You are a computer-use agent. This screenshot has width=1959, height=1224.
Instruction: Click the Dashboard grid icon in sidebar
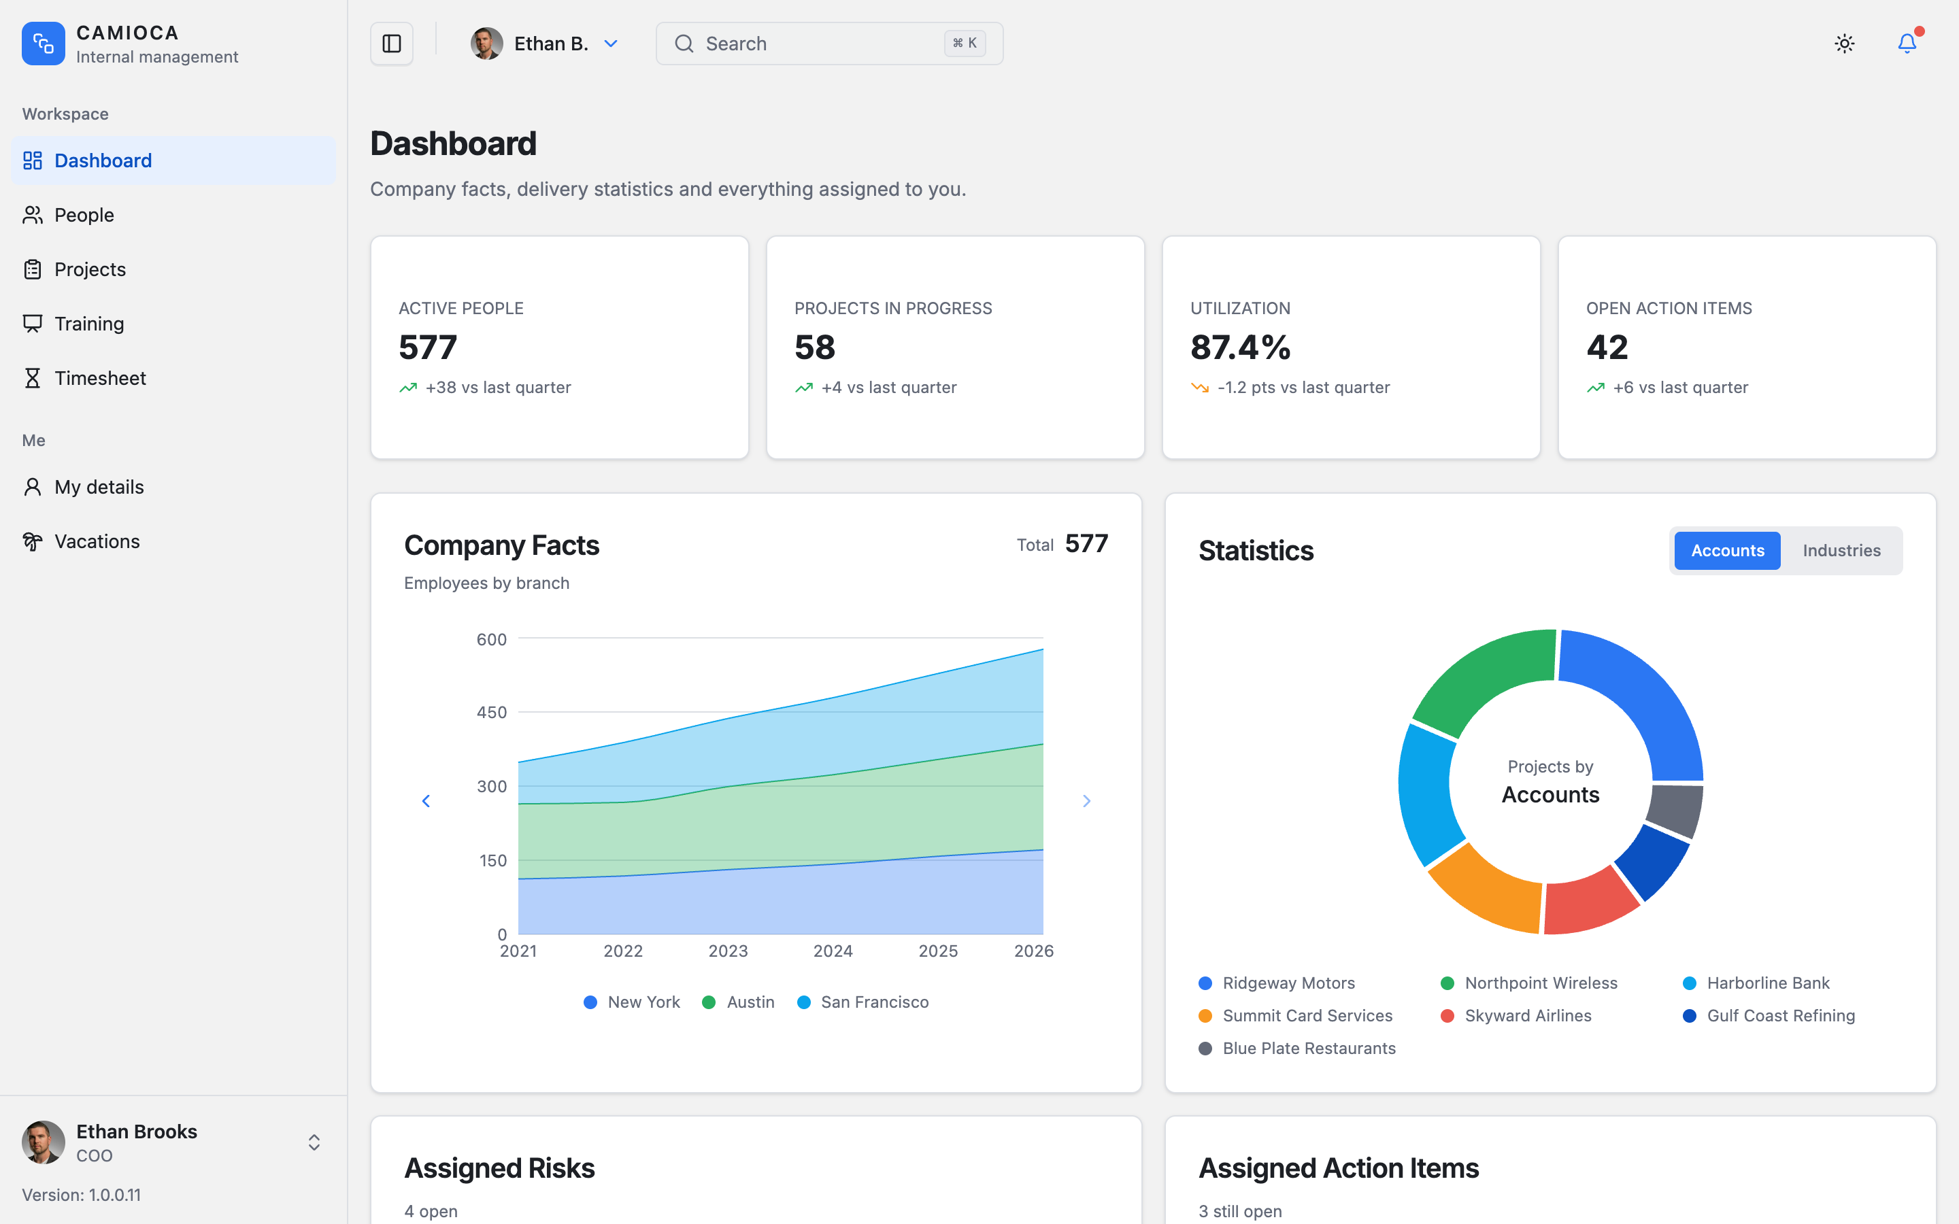(33, 160)
